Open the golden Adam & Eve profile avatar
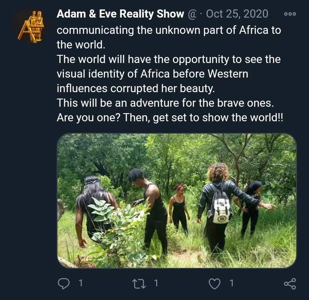Screen dimensions: 309x300 (30, 26)
